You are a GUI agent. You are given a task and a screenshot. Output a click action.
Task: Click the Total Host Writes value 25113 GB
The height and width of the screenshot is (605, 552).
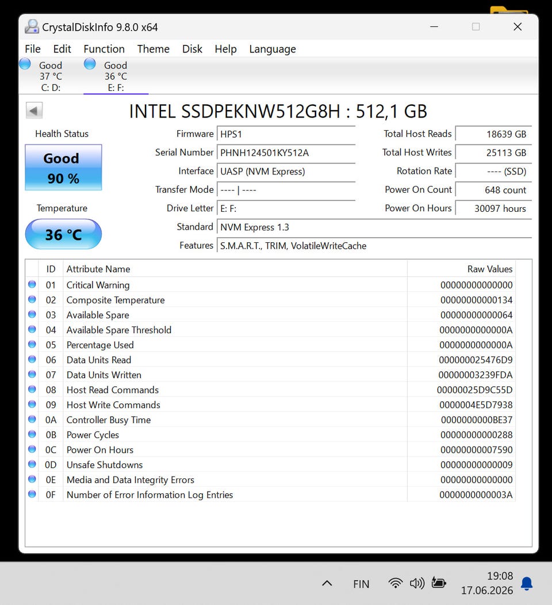tap(493, 153)
